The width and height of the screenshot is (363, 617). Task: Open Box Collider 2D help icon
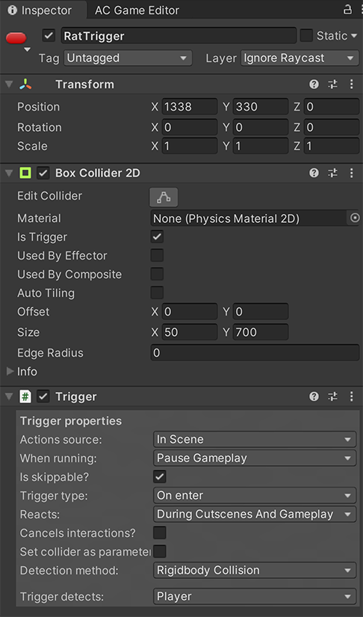(x=314, y=174)
